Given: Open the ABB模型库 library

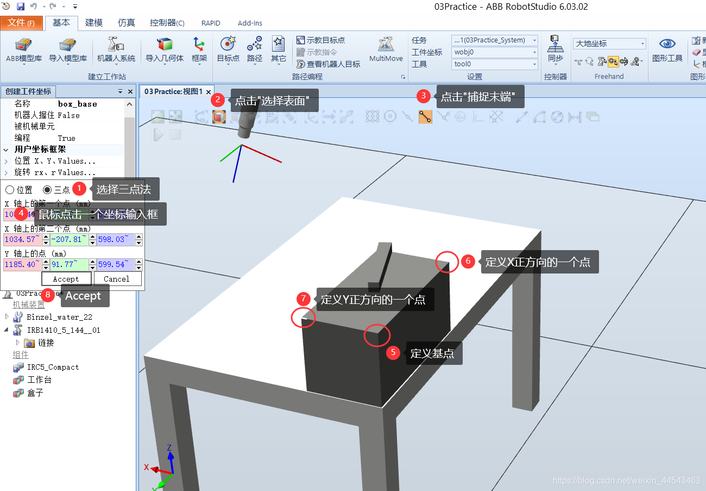Looking at the screenshot, I should pos(23,50).
